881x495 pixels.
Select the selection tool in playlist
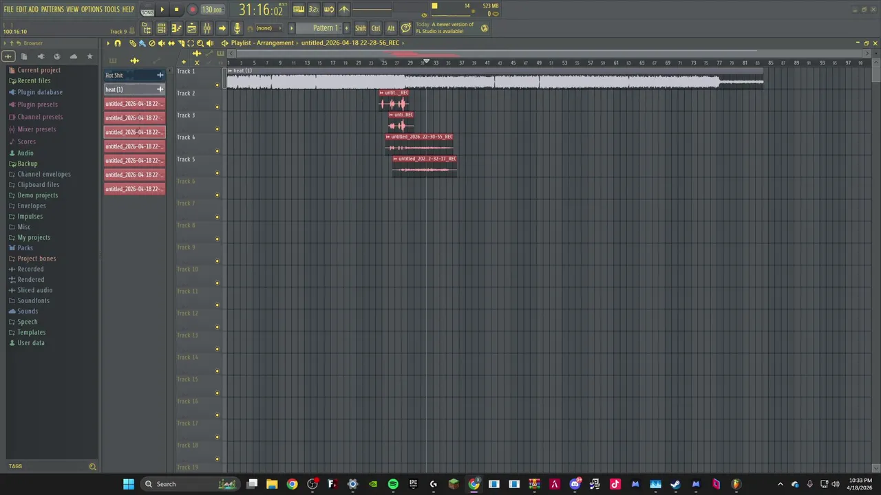tap(191, 43)
